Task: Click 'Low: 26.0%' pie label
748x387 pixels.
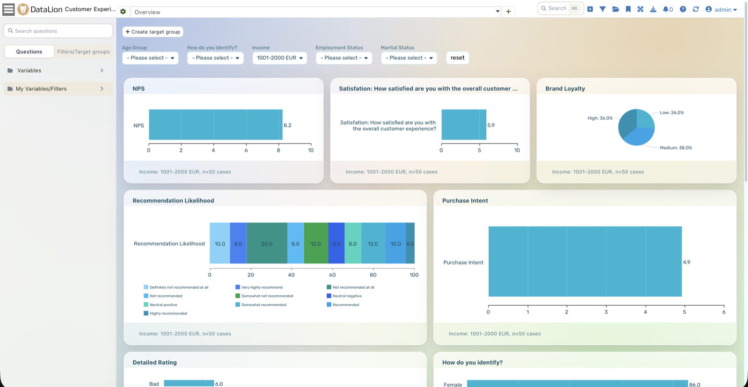Action: [x=672, y=113]
